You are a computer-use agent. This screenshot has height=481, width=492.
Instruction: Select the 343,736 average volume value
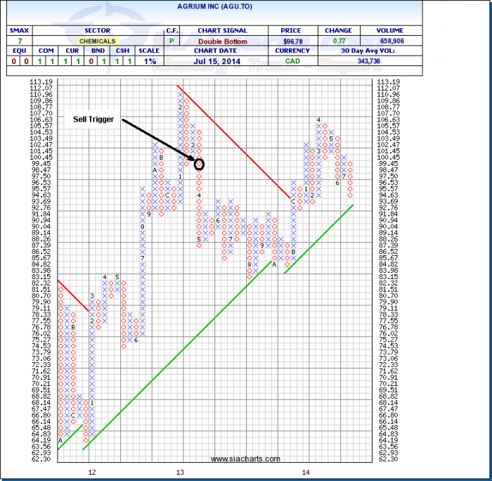[389, 62]
